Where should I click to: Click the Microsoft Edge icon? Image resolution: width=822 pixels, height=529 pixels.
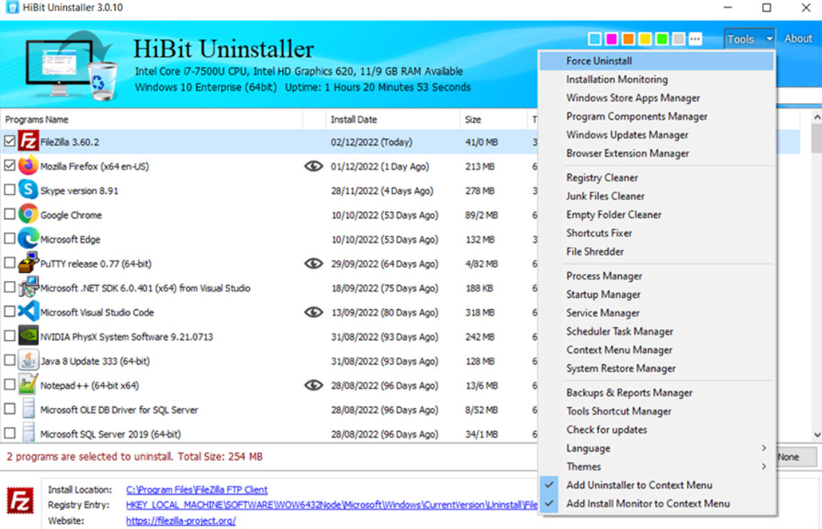coord(28,239)
